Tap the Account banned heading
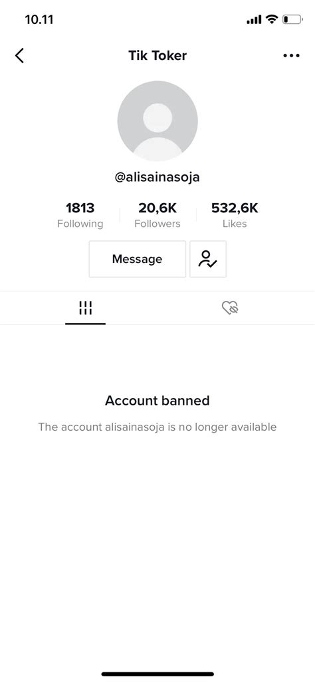The width and height of the screenshot is (315, 683). (157, 400)
